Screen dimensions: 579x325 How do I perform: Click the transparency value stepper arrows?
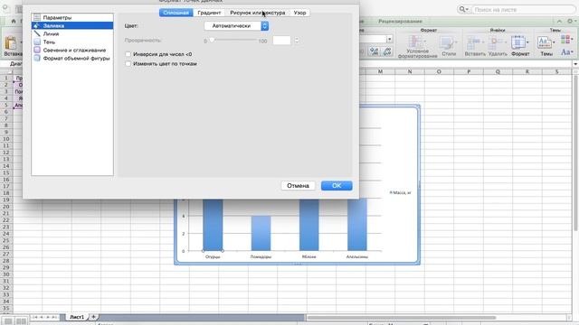coord(297,40)
